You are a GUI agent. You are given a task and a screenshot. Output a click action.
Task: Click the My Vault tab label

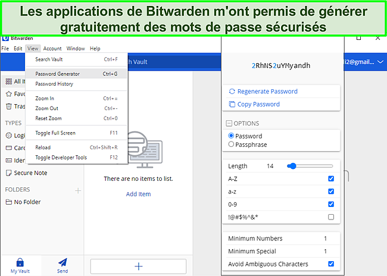20,271
